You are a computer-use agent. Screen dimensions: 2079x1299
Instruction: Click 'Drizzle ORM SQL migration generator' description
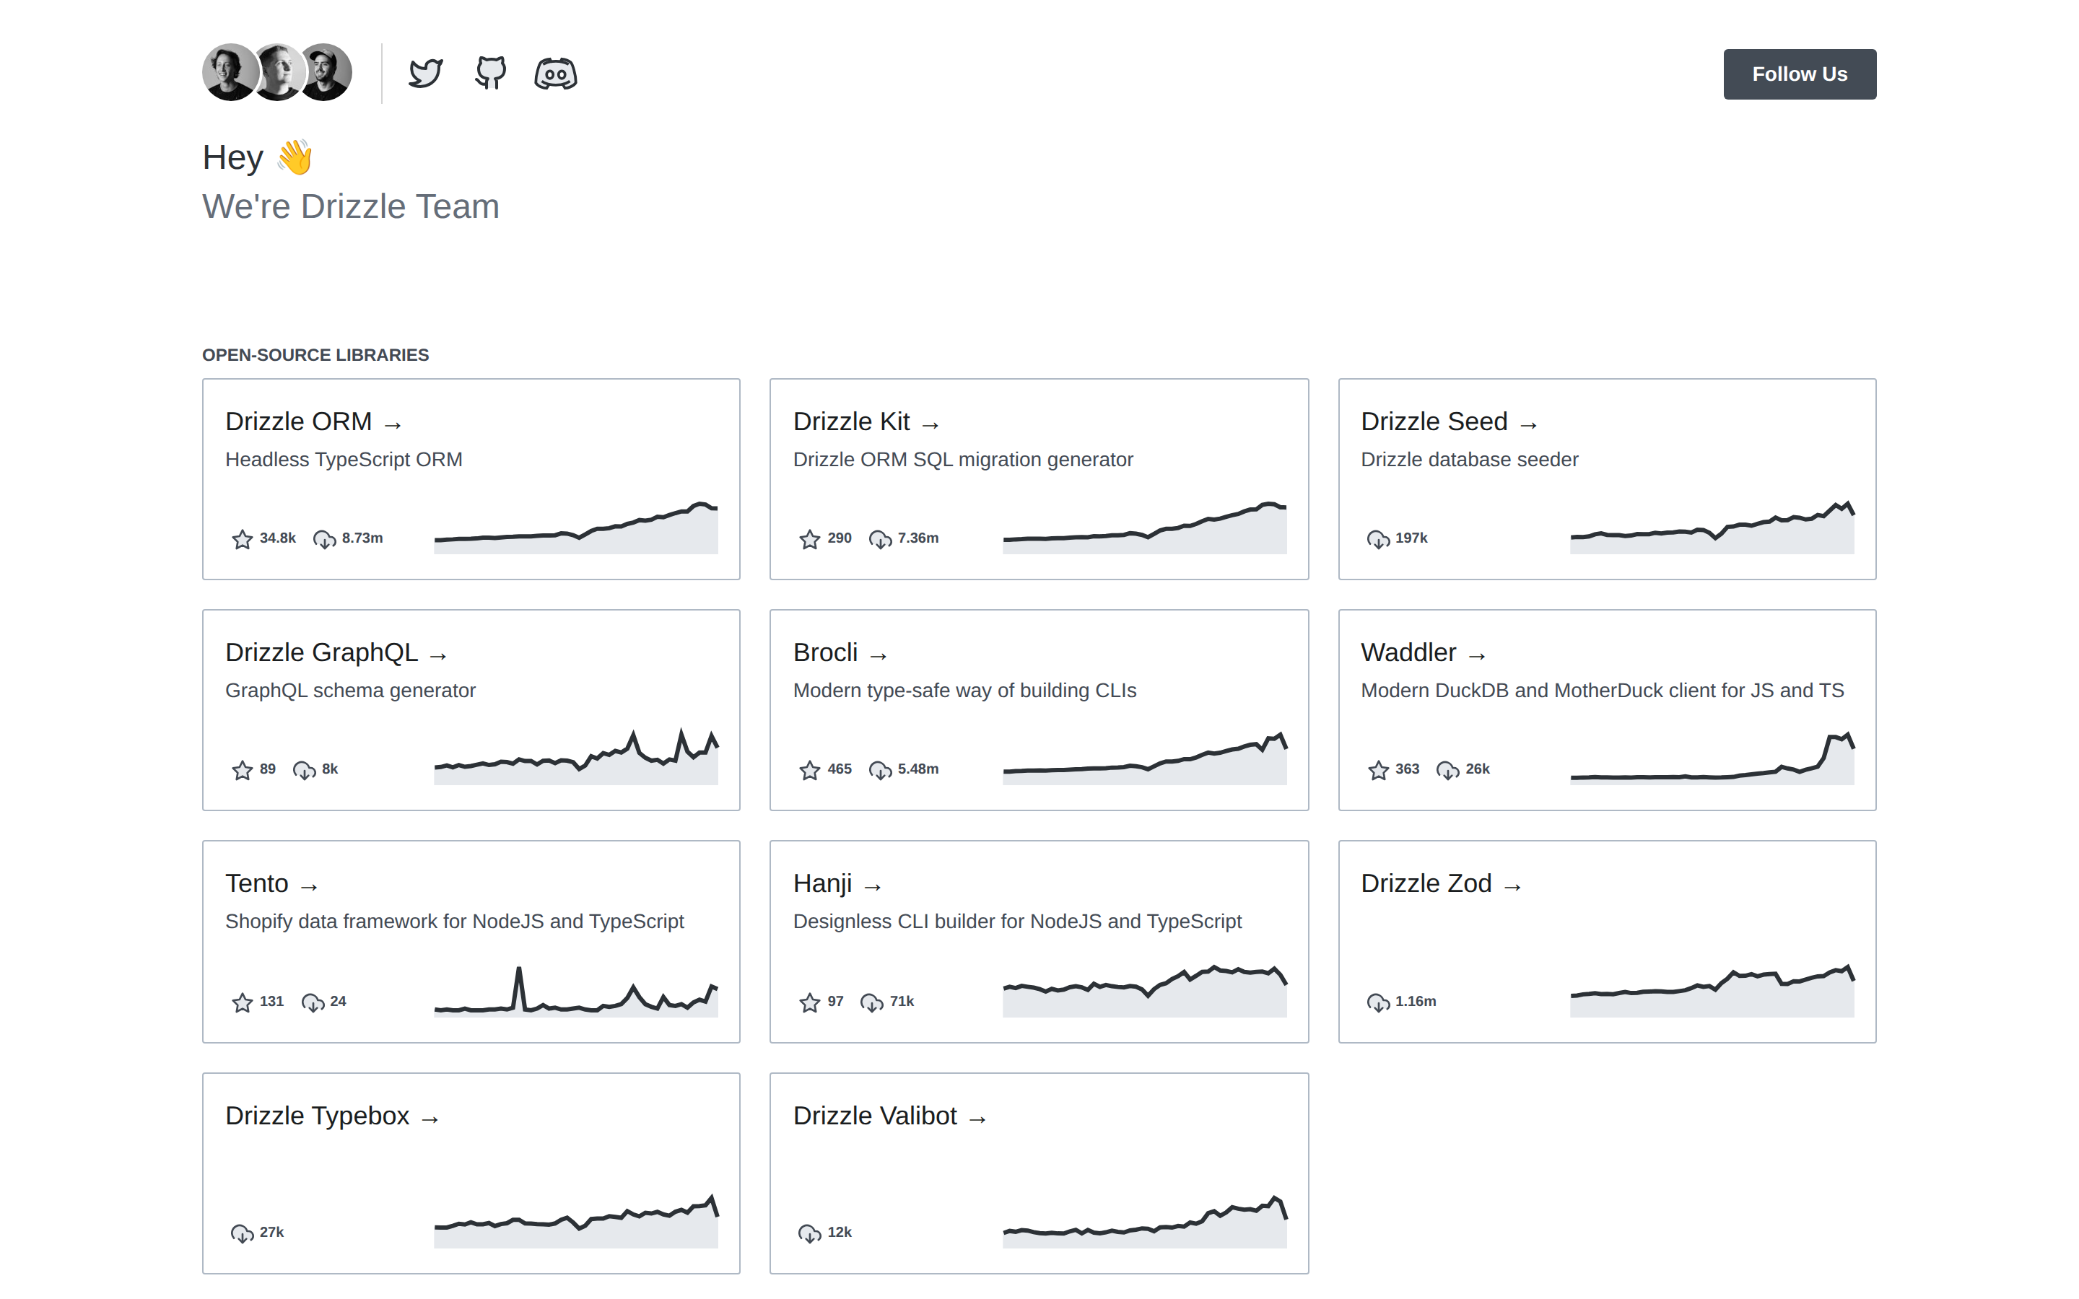click(963, 460)
